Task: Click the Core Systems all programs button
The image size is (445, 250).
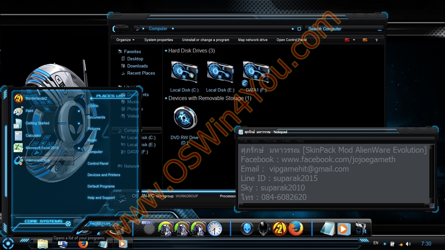Action: (x=43, y=221)
